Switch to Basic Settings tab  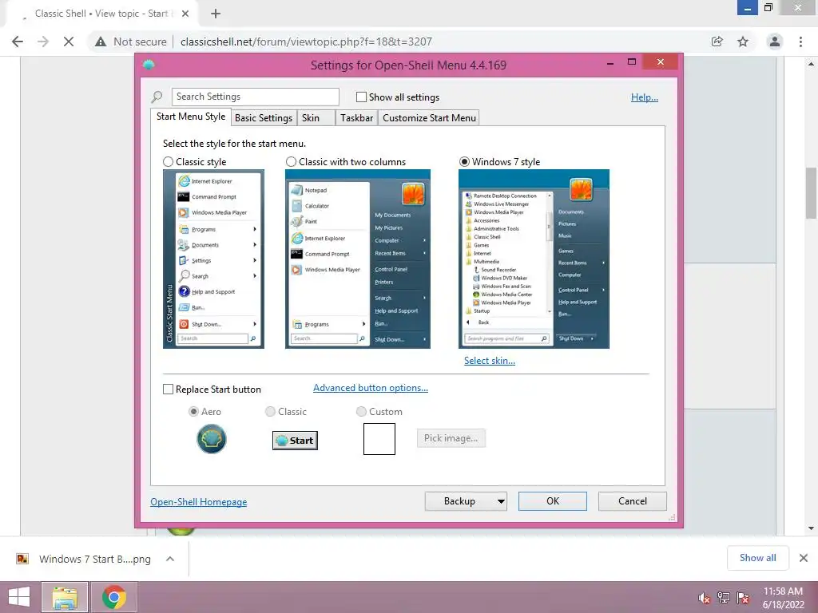click(x=264, y=118)
